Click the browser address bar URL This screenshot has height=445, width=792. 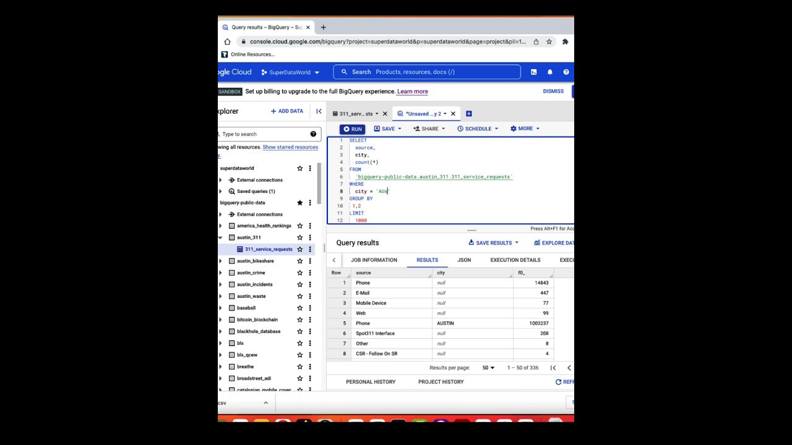pos(387,42)
